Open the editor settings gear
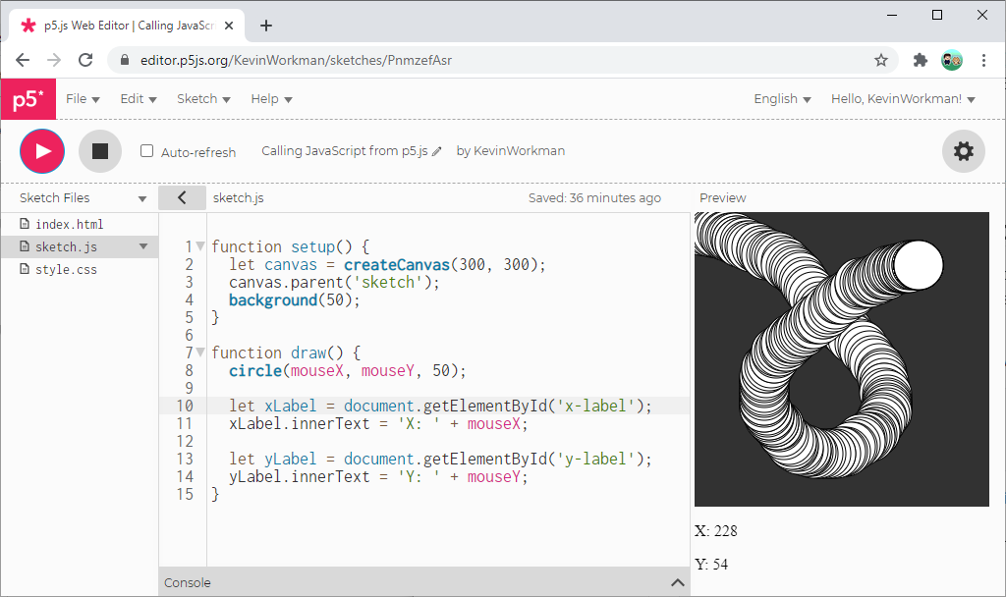This screenshot has height=597, width=1006. click(x=964, y=151)
